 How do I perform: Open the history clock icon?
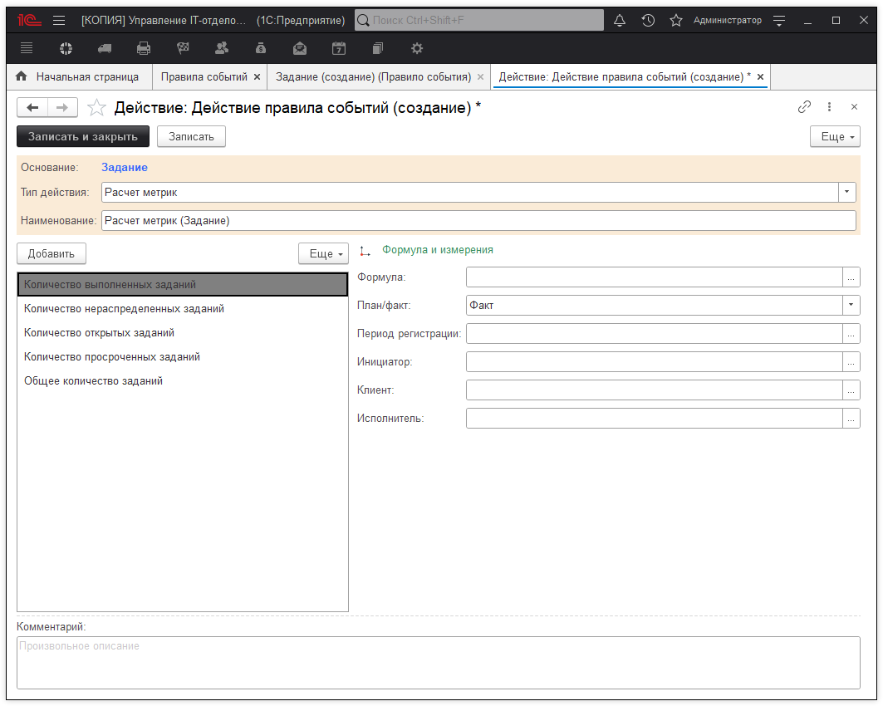pyautogui.click(x=648, y=20)
